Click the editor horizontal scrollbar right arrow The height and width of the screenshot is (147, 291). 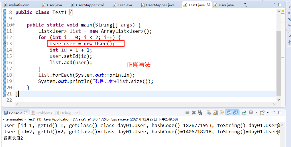click(274, 104)
